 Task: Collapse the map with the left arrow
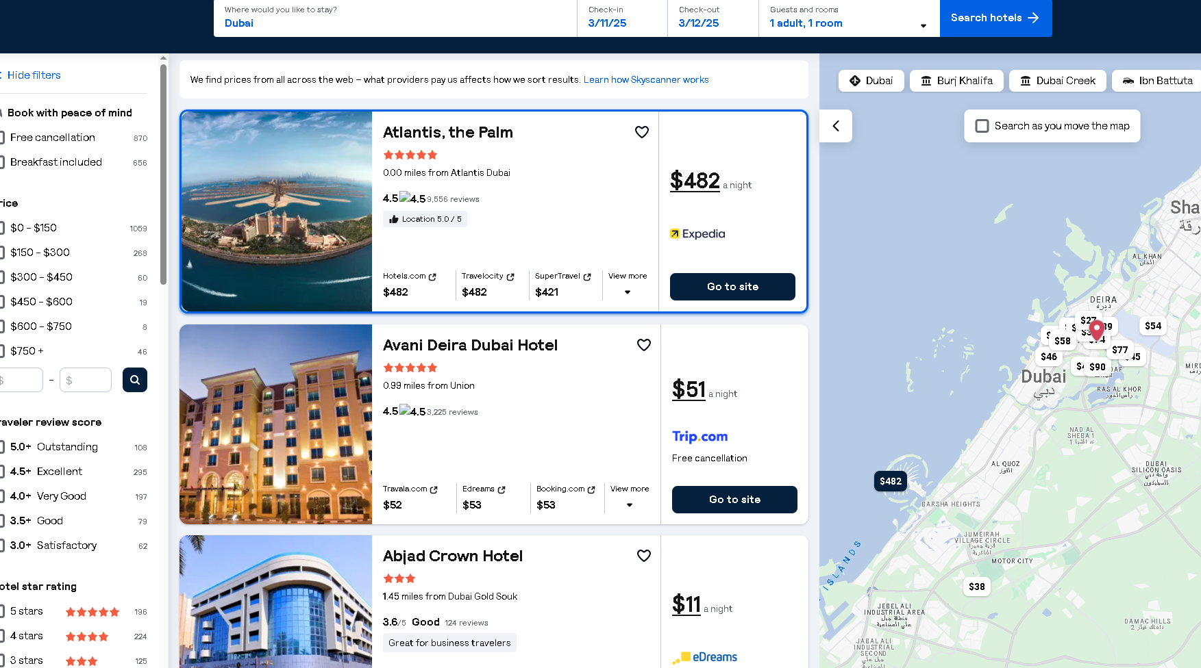[836, 126]
